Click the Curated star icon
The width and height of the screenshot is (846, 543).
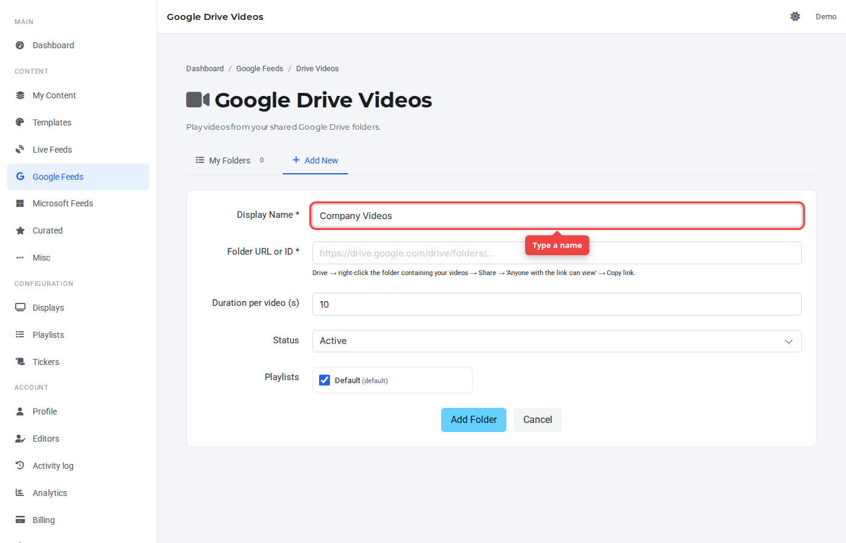tap(20, 230)
